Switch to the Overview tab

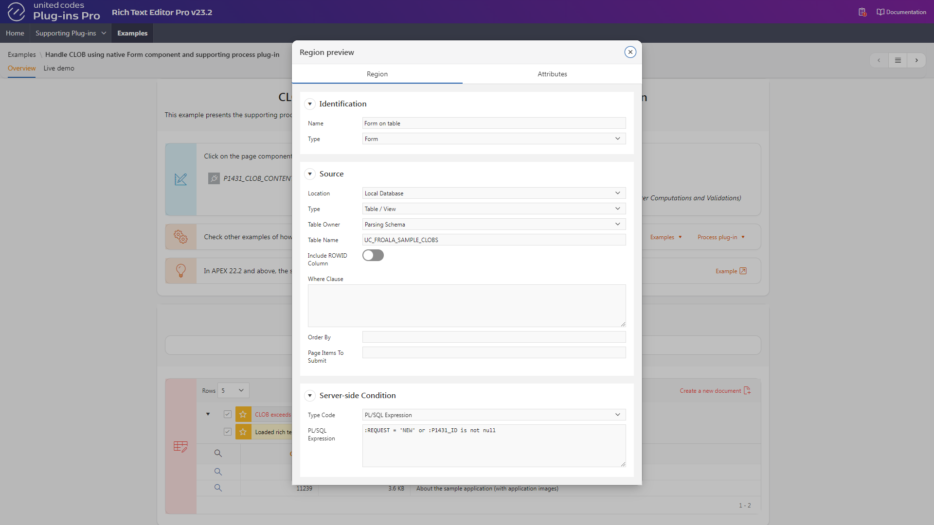(21, 69)
